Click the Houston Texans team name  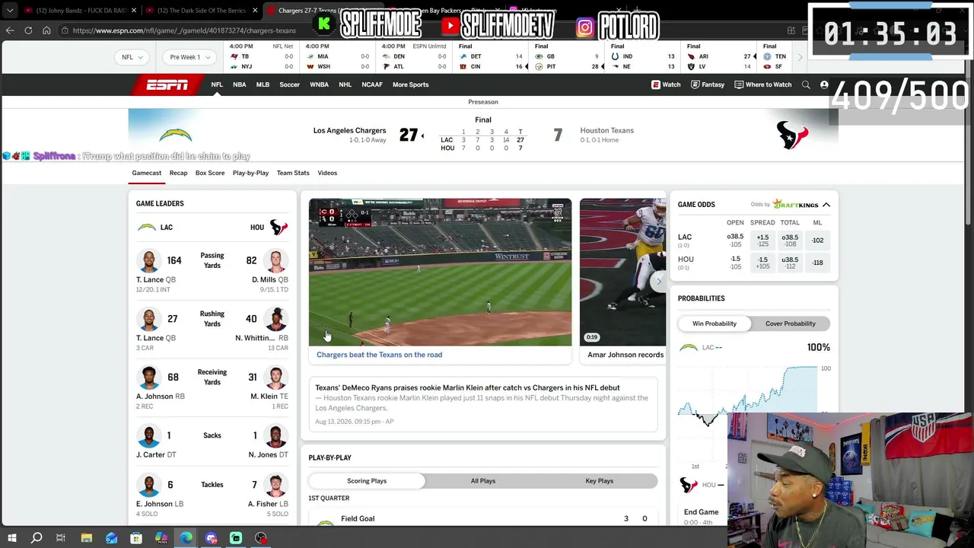pyautogui.click(x=606, y=130)
